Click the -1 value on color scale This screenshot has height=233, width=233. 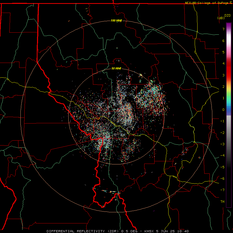222,121
